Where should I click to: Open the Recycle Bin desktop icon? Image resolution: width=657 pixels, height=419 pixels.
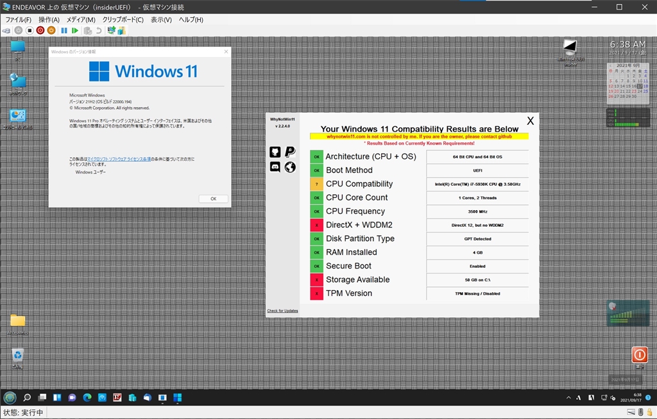coord(17,358)
